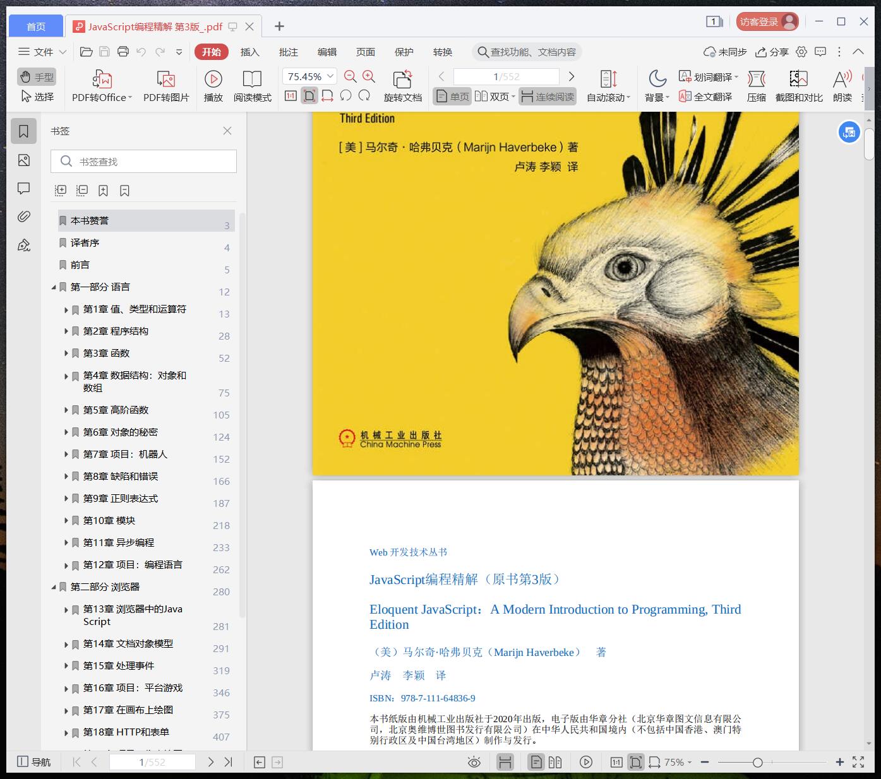Open the thumbnails panel in sidebar
The width and height of the screenshot is (881, 779).
pyautogui.click(x=24, y=160)
